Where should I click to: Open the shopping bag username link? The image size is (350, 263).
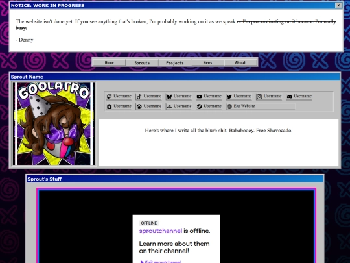119,106
